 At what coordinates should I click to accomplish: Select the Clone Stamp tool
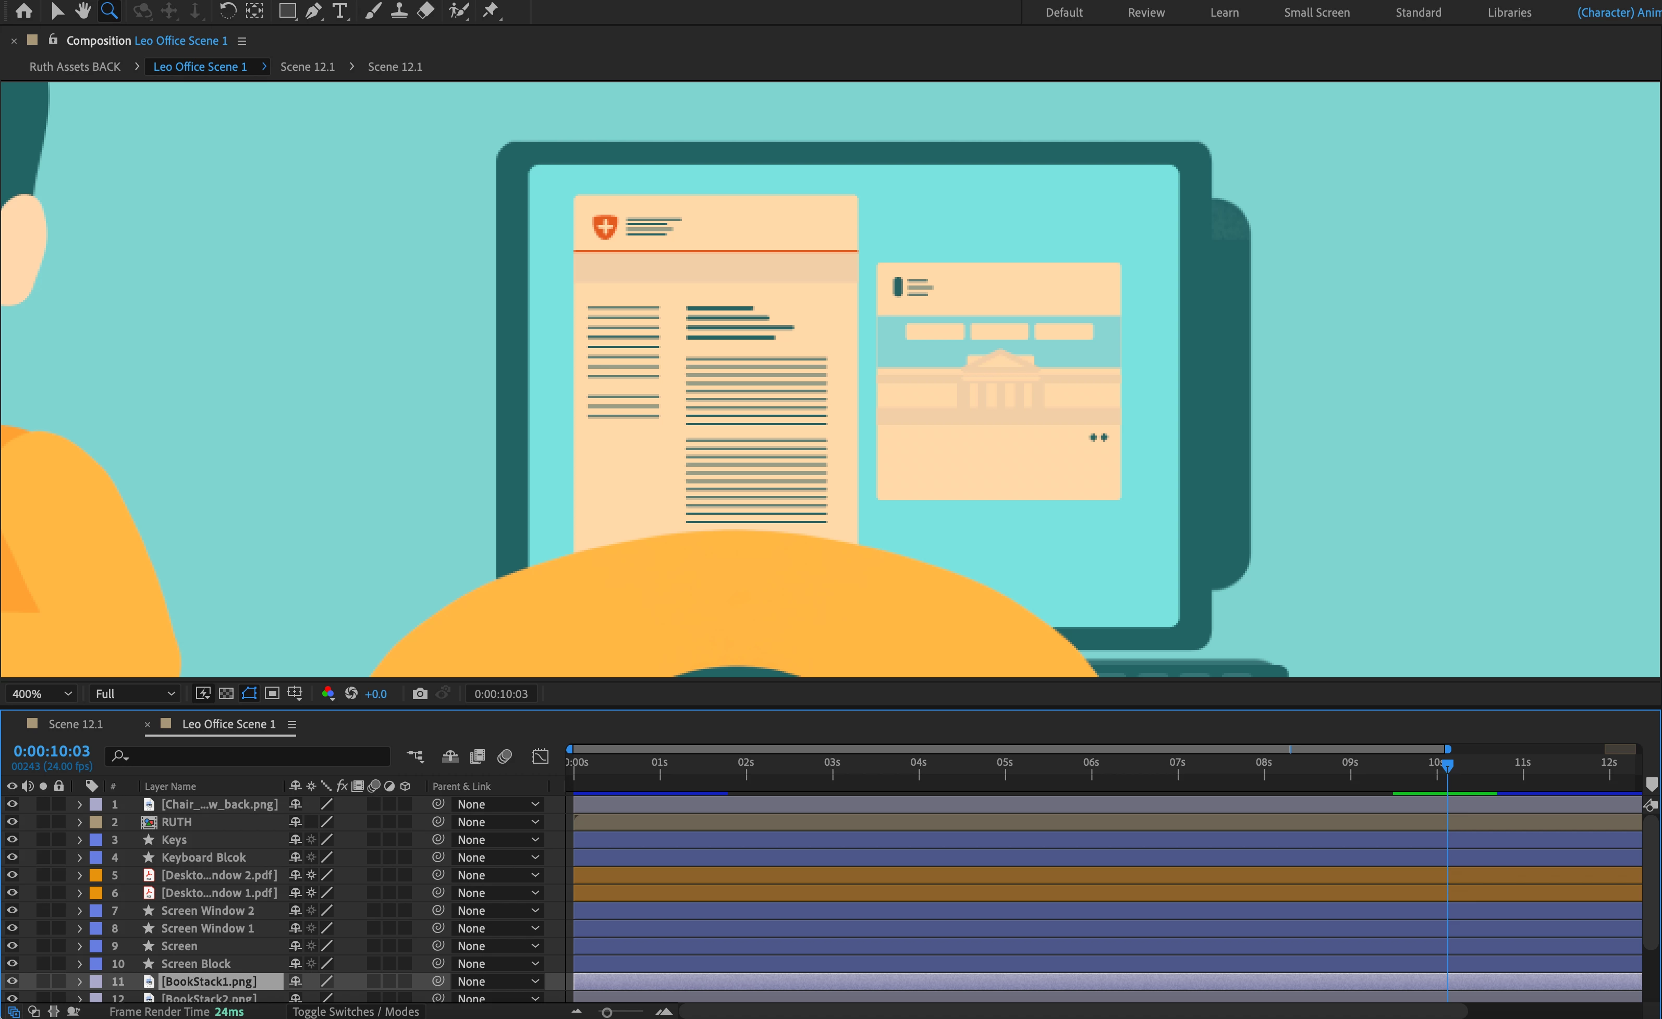pos(399,11)
